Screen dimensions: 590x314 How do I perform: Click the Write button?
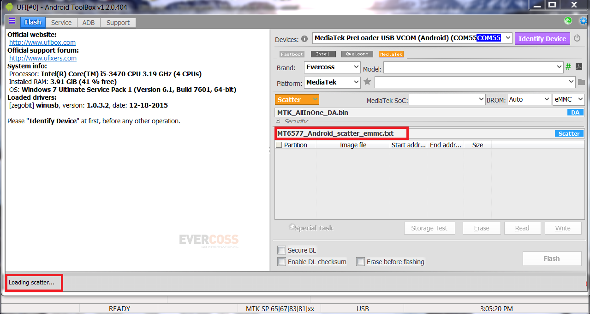click(x=563, y=228)
